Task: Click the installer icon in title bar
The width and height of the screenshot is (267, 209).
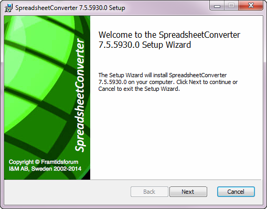Action: click(x=9, y=8)
